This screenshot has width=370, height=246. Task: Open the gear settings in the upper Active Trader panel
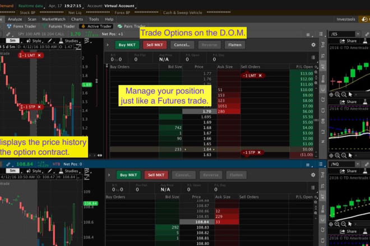pyautogui.click(x=313, y=45)
